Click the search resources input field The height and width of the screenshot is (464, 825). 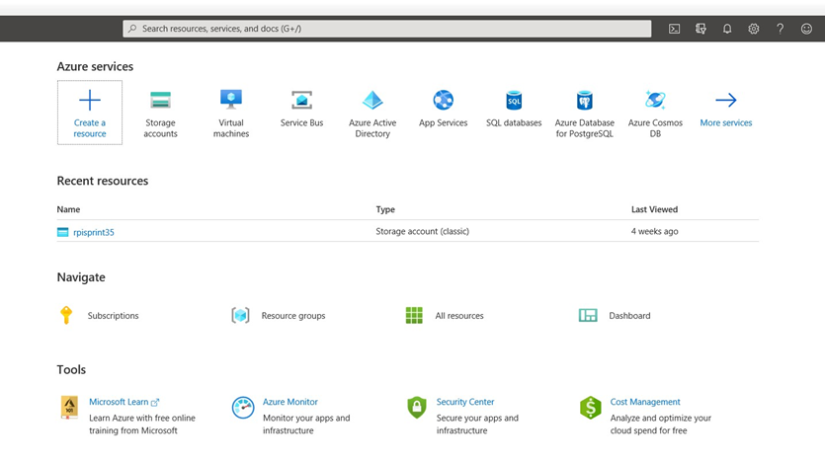click(x=387, y=29)
